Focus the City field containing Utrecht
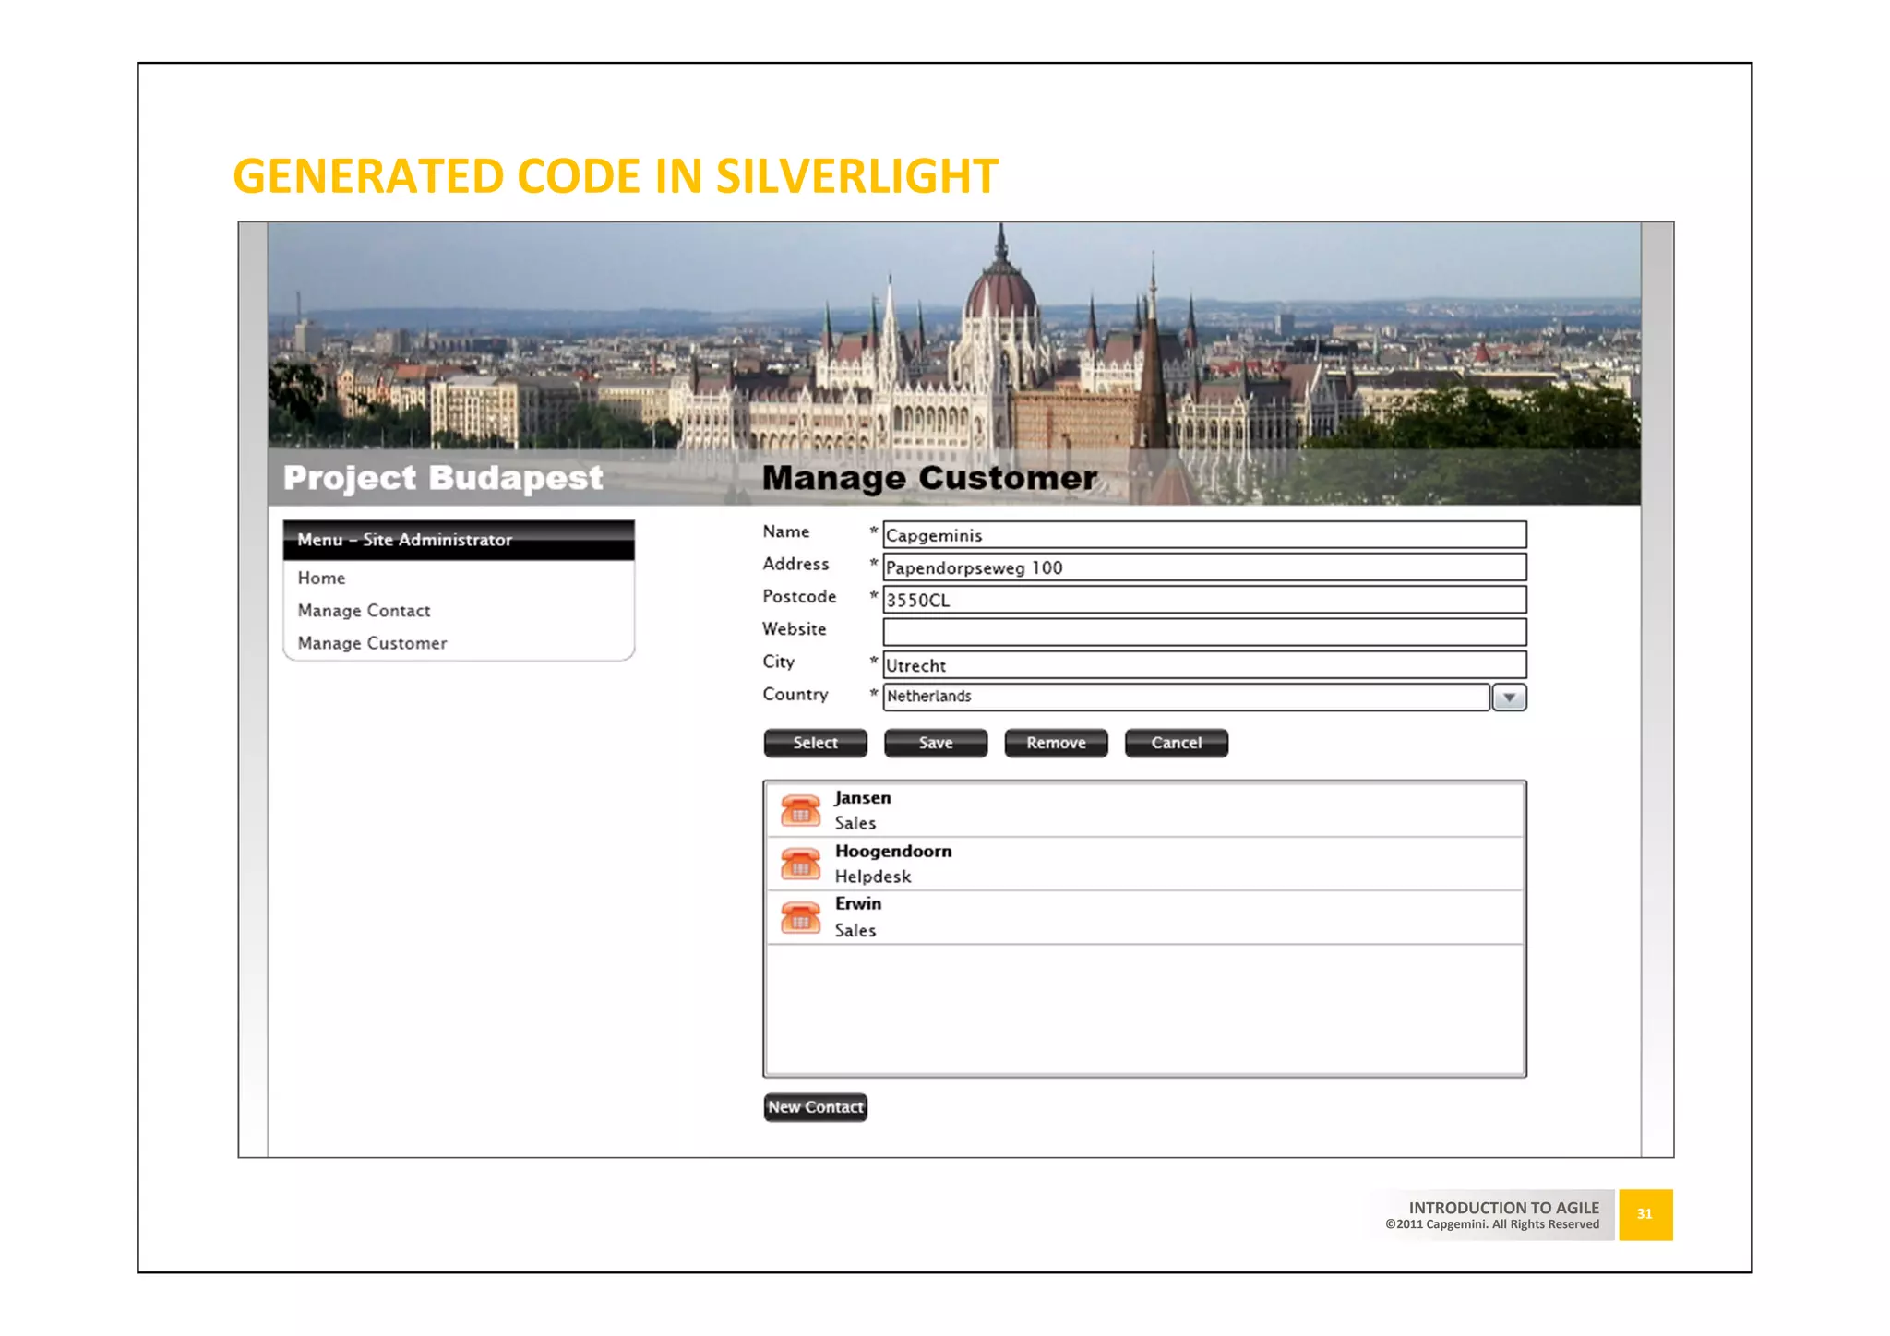1890x1336 pixels. 1204,664
